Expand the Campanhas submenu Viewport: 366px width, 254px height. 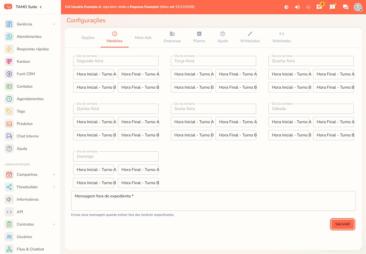click(x=54, y=174)
